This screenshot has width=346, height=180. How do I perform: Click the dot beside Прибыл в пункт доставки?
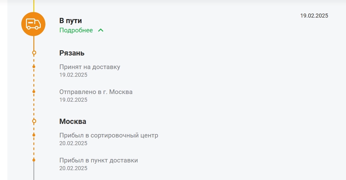(x=34, y=160)
